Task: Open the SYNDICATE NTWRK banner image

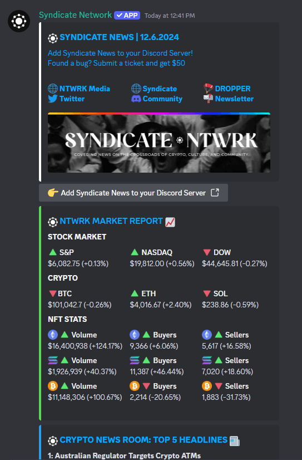Action: click(159, 143)
